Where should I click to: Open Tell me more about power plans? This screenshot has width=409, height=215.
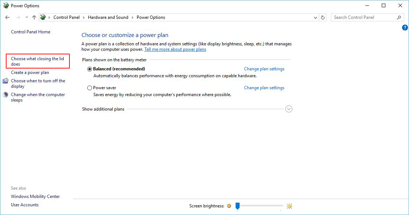175,49
